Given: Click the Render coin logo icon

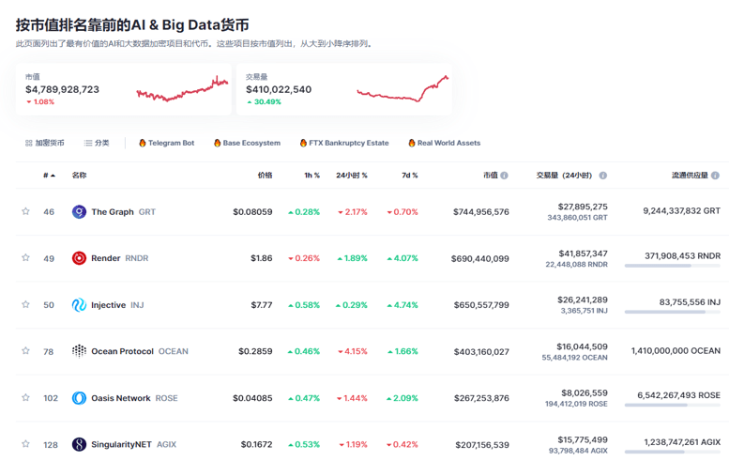Looking at the screenshot, I should (79, 258).
